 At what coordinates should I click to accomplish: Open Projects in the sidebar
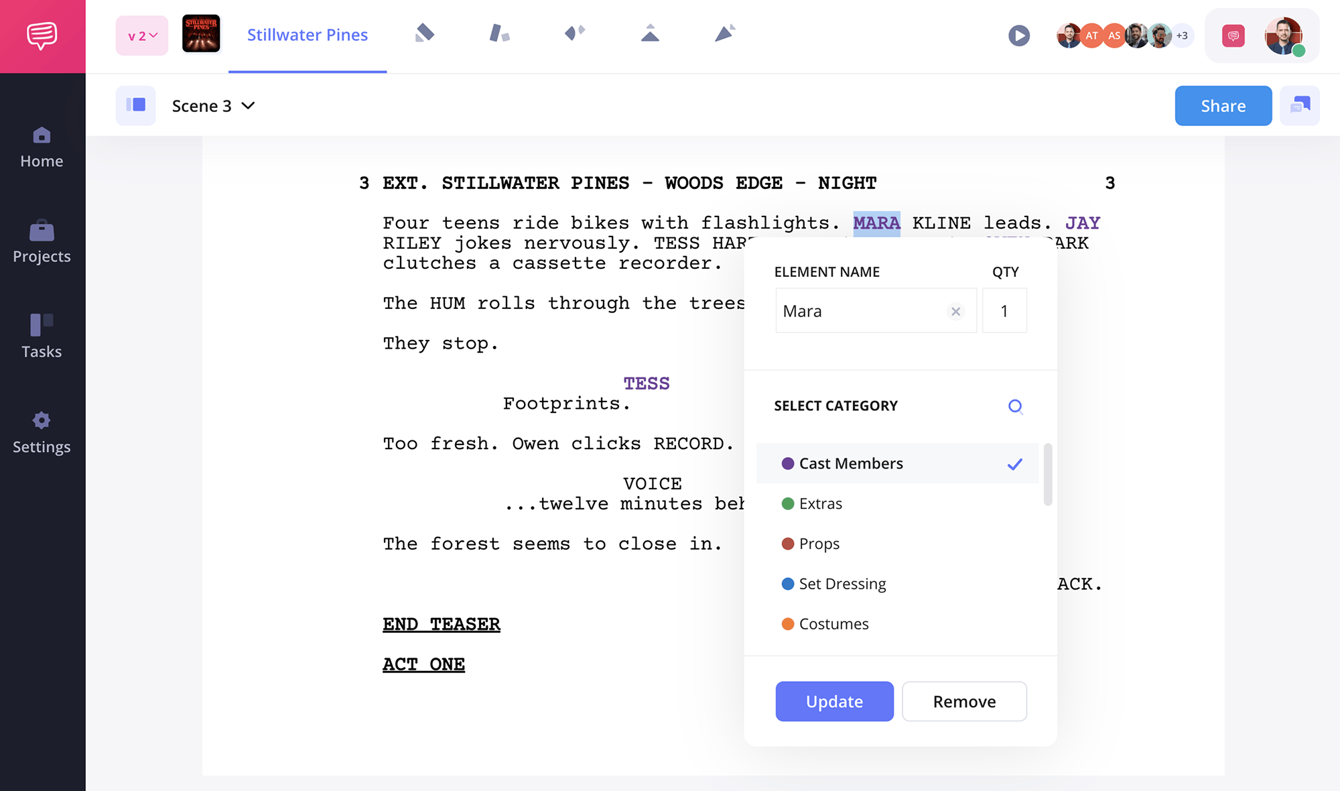coord(42,243)
